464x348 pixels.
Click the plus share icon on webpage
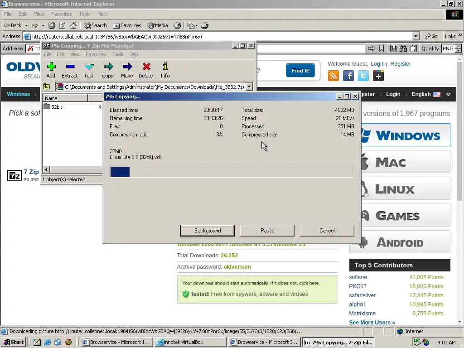point(378,76)
